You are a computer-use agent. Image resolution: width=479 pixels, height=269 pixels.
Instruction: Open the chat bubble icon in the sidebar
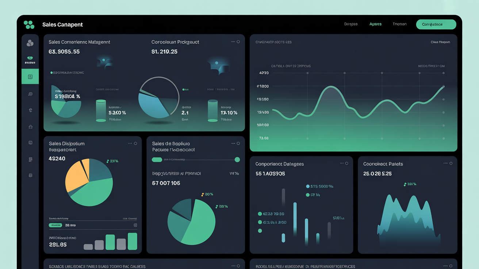click(30, 94)
